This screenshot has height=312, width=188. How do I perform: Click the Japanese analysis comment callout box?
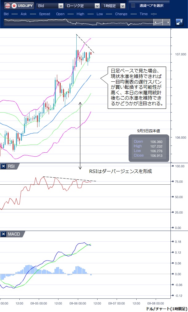pos(137,88)
